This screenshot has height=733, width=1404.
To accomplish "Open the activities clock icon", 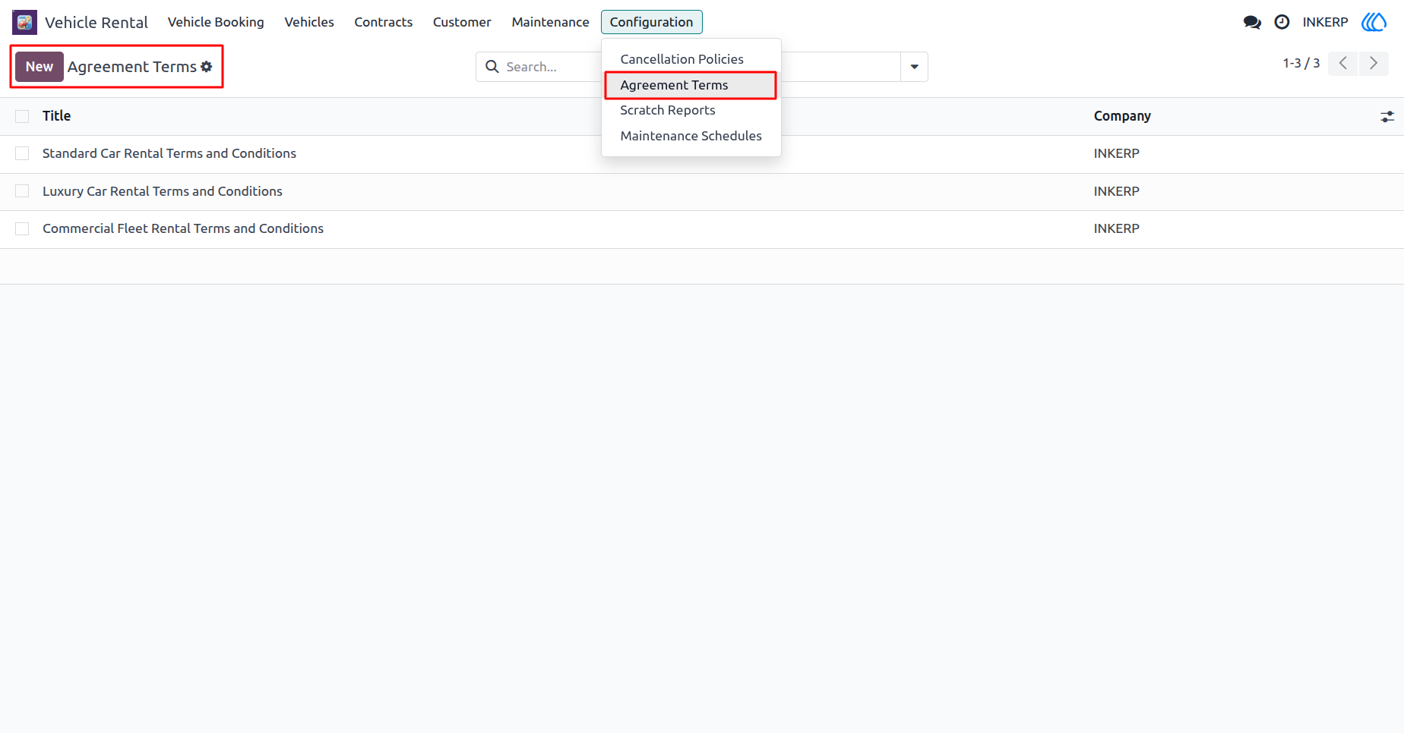I will 1282,22.
